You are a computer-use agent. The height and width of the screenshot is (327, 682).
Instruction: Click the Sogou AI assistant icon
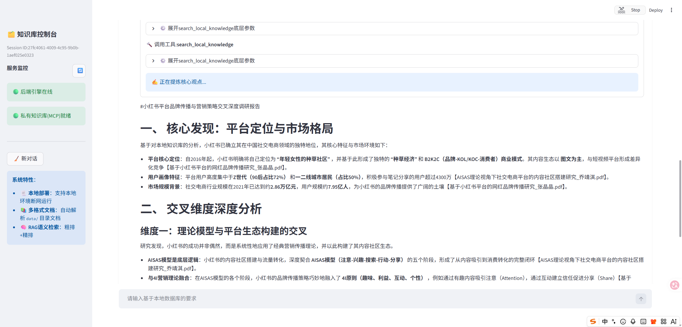pos(673,321)
